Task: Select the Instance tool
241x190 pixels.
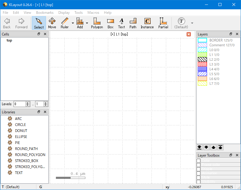Action: (x=147, y=23)
